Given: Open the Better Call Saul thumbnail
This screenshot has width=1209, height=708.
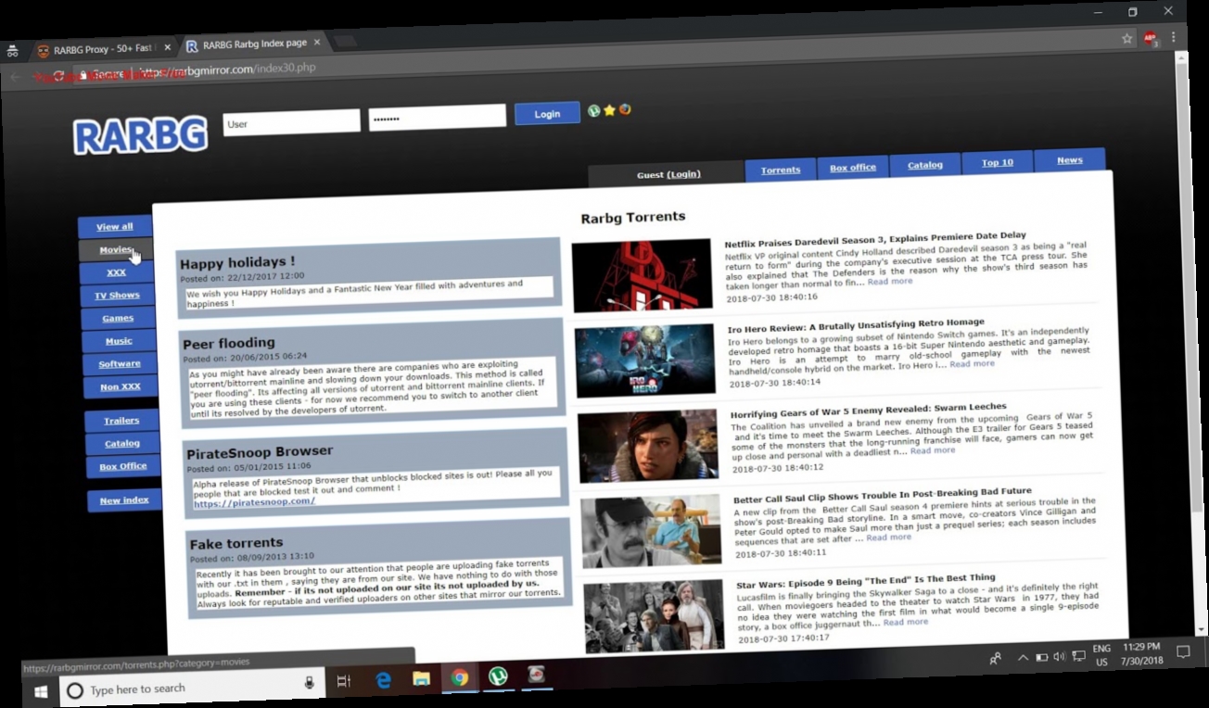Looking at the screenshot, I should 651,531.
